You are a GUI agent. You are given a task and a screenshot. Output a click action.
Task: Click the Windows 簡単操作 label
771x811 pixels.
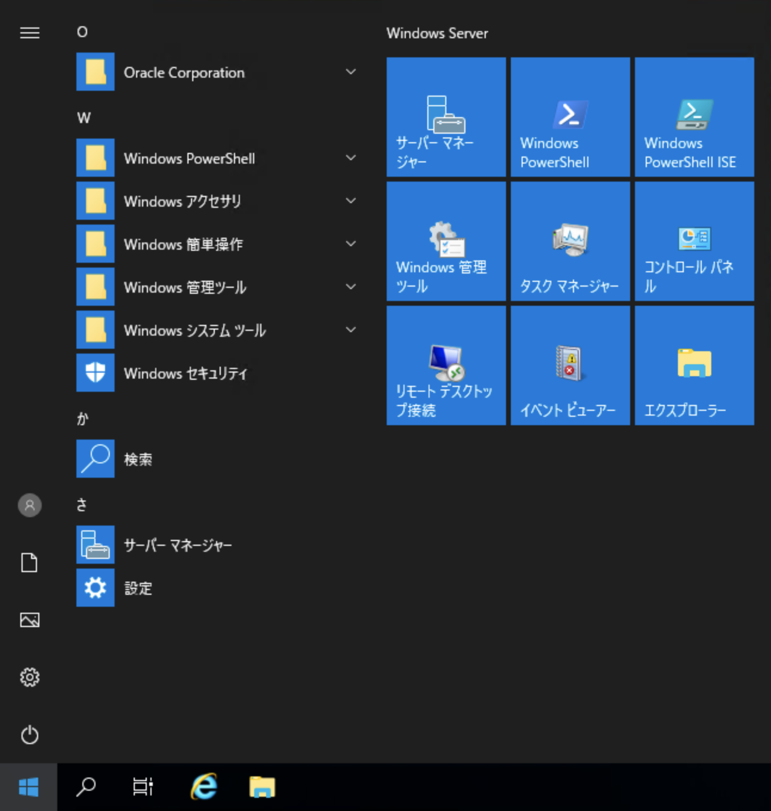coord(183,244)
